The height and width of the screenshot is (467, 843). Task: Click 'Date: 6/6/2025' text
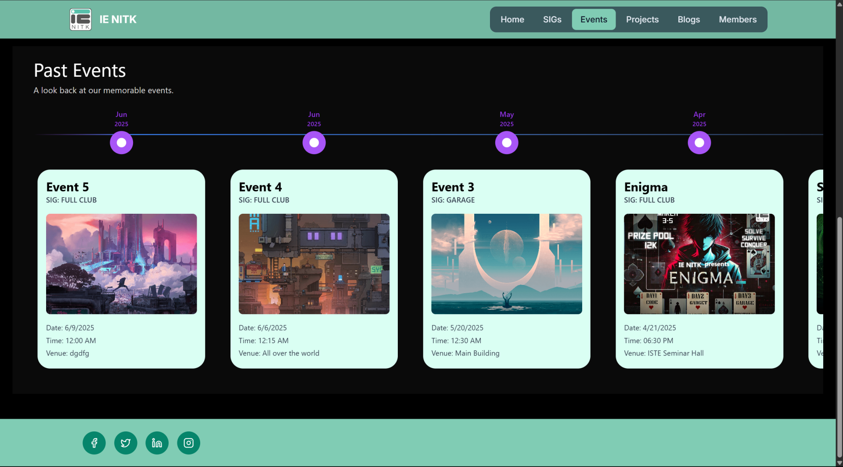[263, 328]
